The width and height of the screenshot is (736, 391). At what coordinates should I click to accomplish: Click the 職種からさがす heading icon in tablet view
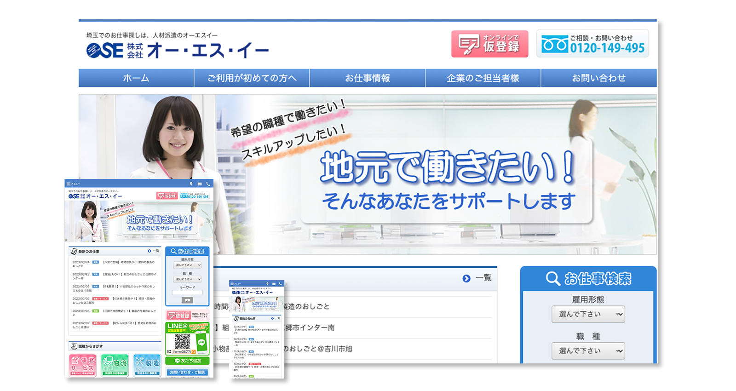[74, 346]
